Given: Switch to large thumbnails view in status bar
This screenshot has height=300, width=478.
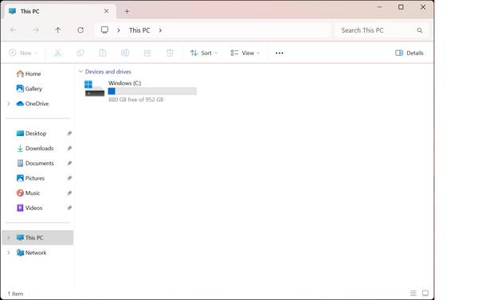Looking at the screenshot, I should tap(425, 293).
